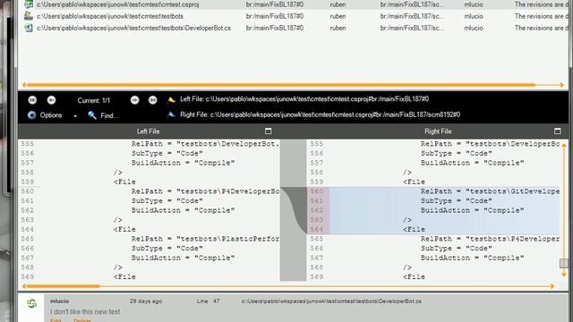Select the testbots folder row icon
573x322 pixels.
(29, 16)
